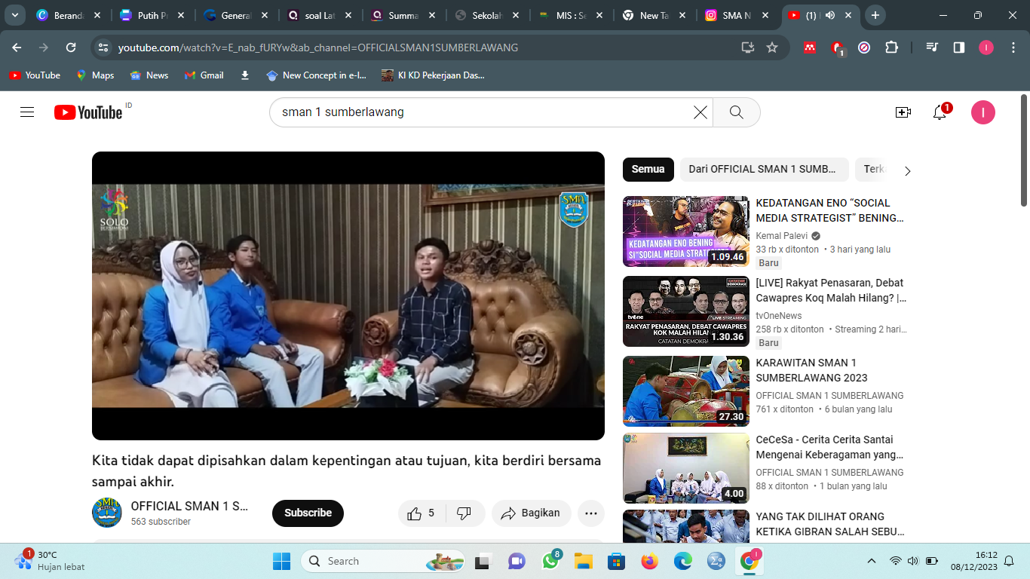Open the Chrome extensions puzzle icon
1030x579 pixels.
891,47
